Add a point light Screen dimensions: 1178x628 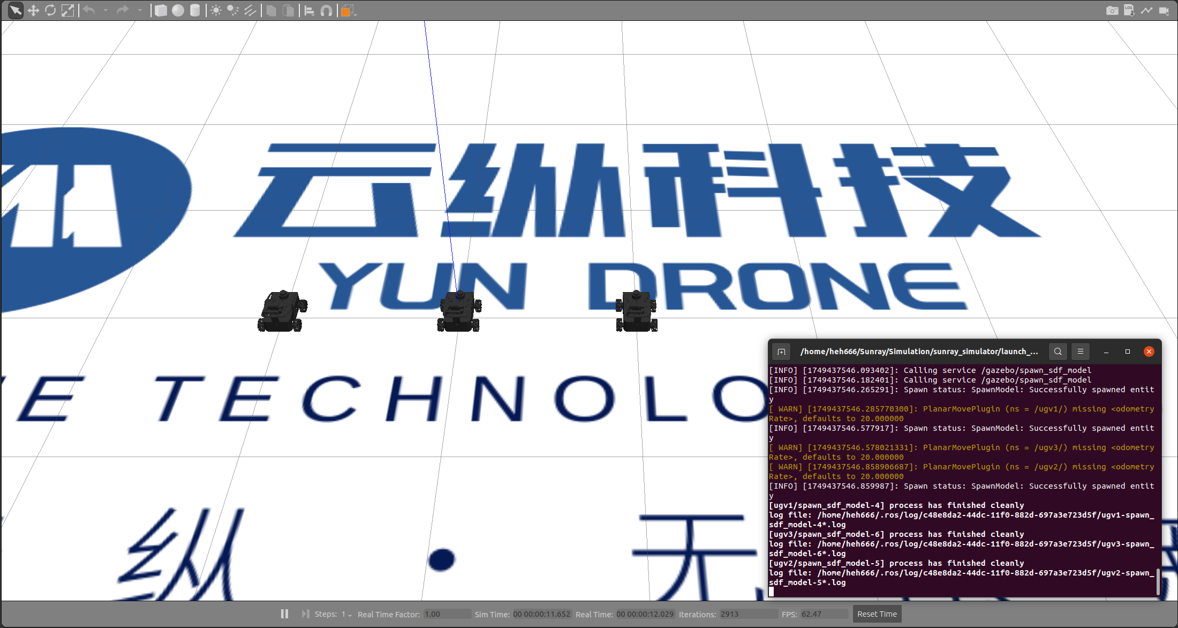tap(216, 10)
